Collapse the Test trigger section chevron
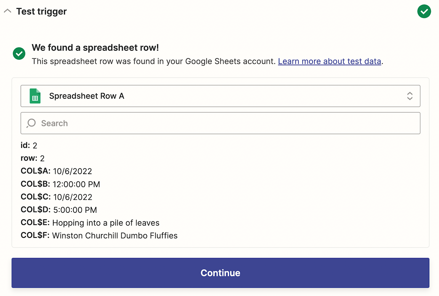 [8, 11]
